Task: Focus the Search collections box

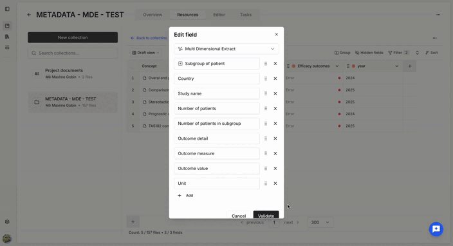Action: coord(73,53)
